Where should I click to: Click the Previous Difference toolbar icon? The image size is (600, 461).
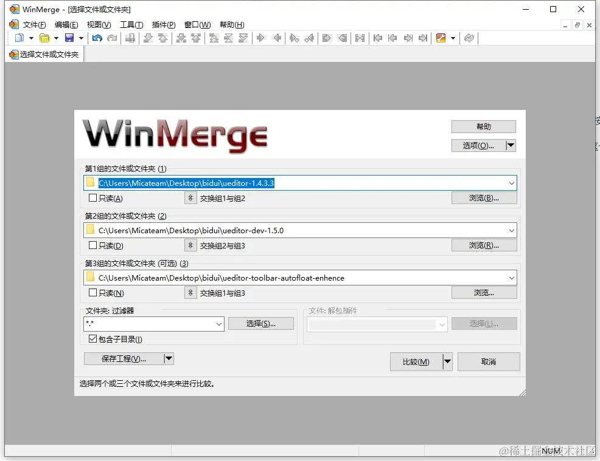point(163,38)
